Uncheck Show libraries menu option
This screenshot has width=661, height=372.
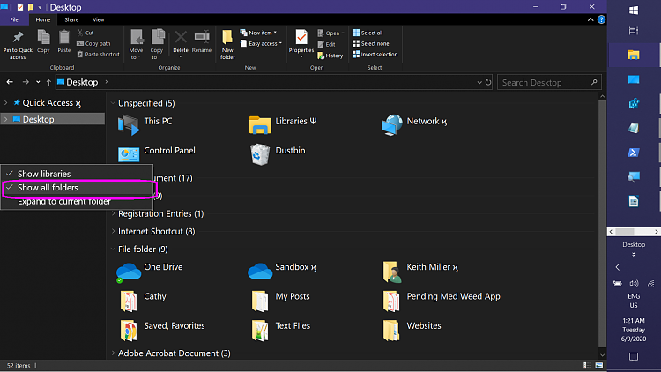[44, 174]
